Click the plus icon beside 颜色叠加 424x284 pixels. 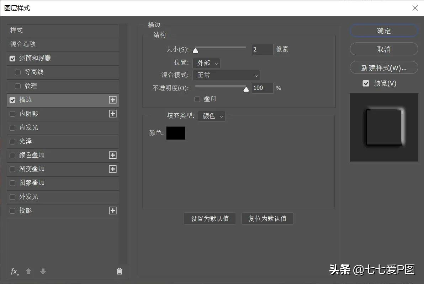113,155
